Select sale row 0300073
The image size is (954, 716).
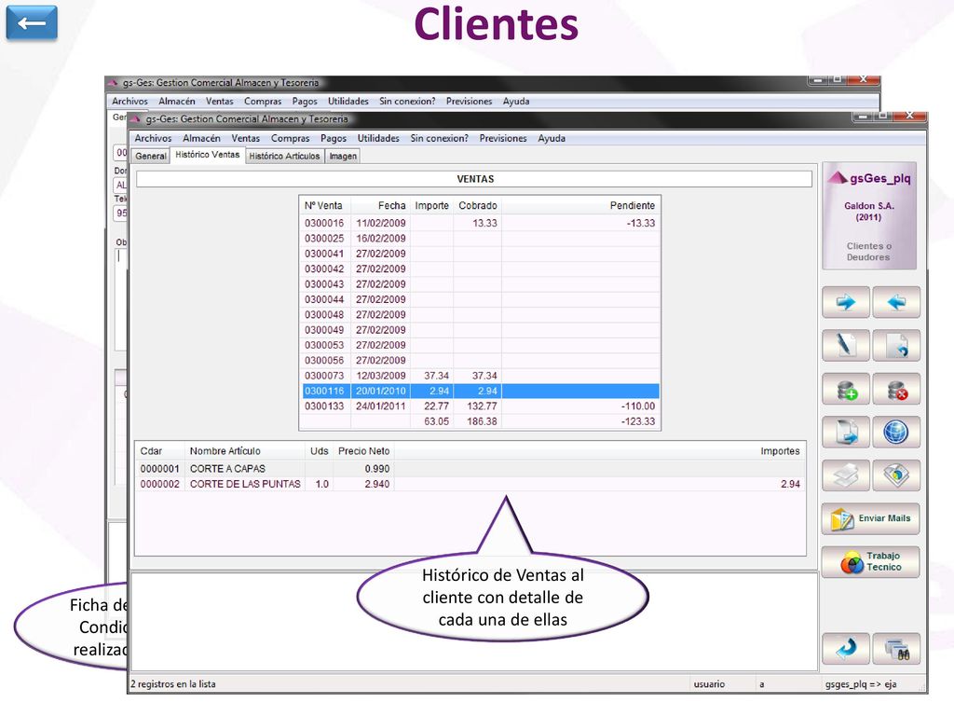(481, 376)
